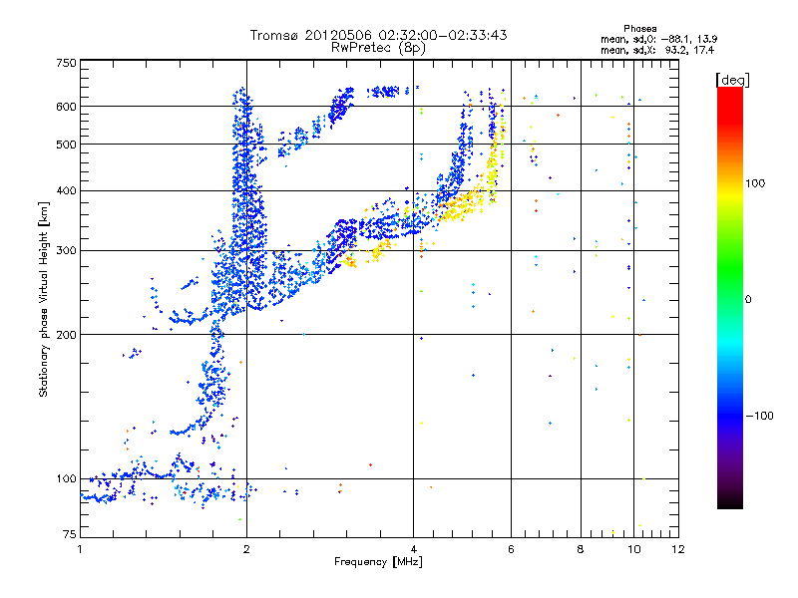Select the 'mean, sd,X: 93.2, 17.4' line
Screen dimensions: 798x598
click(657, 50)
